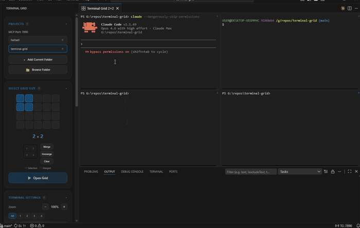Switch to the TERMINAL panel tab

(156, 172)
